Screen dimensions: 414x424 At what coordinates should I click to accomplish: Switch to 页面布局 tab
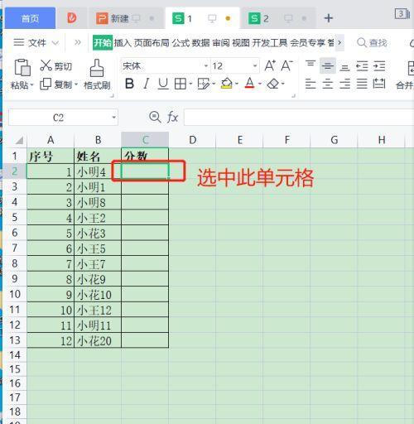[152, 43]
